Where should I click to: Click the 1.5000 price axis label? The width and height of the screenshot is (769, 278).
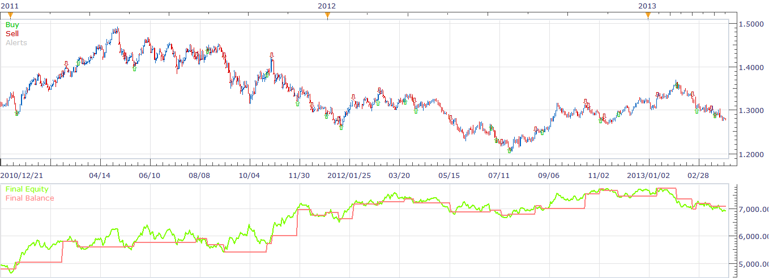(x=751, y=24)
